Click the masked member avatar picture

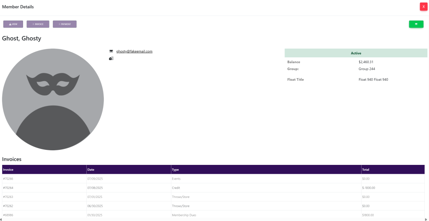53,99
